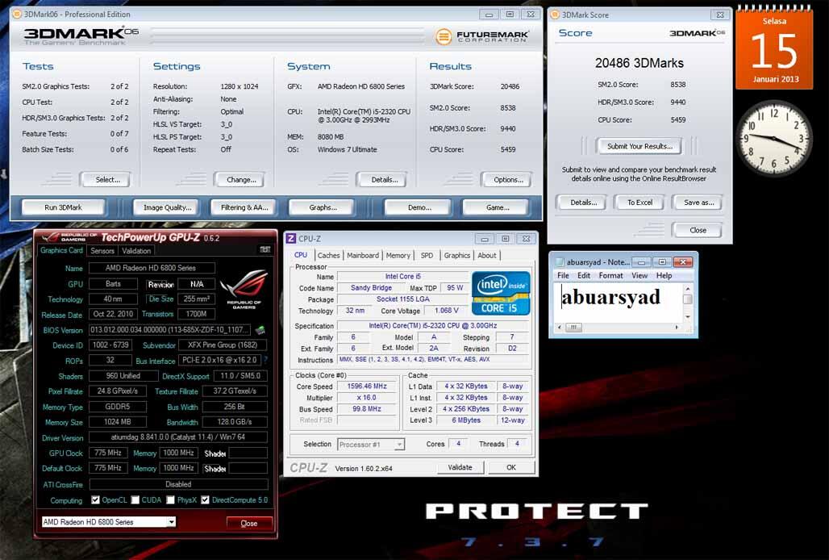Click the Details button in 3DMark Score window
This screenshot has width=829, height=560.
pos(583,202)
